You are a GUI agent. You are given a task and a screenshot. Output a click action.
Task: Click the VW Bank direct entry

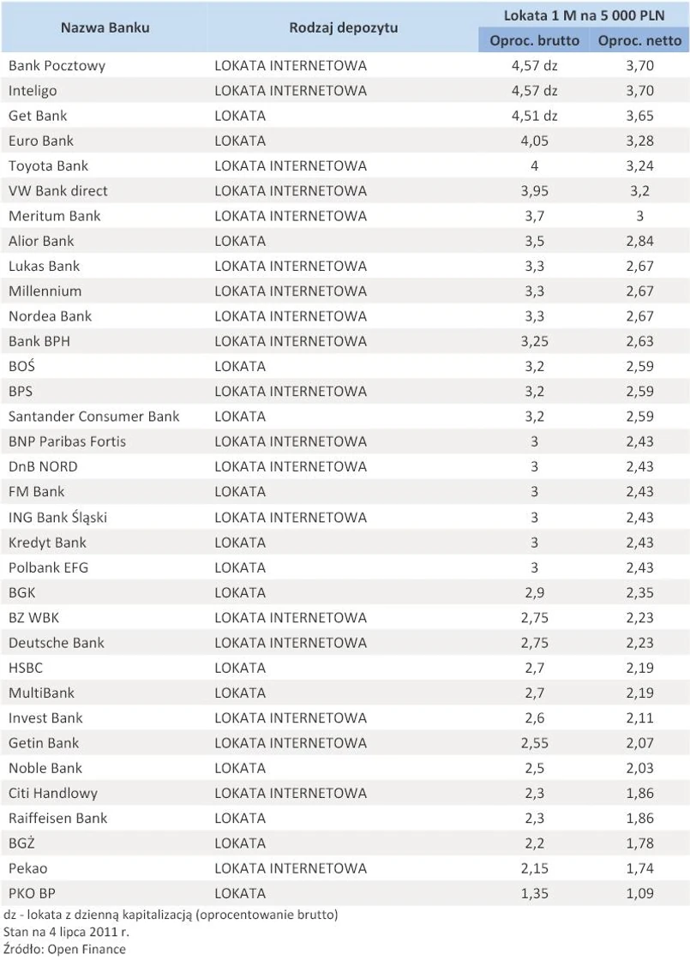point(58,190)
